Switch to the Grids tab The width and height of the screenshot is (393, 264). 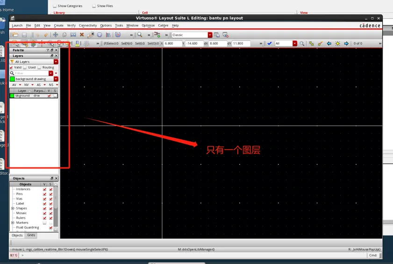click(31, 236)
